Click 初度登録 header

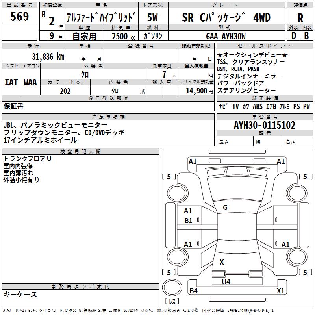coord(52,5)
